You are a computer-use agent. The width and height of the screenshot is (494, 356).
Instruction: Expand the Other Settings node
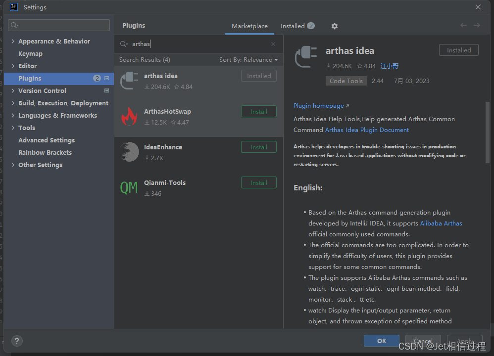pyautogui.click(x=12, y=165)
